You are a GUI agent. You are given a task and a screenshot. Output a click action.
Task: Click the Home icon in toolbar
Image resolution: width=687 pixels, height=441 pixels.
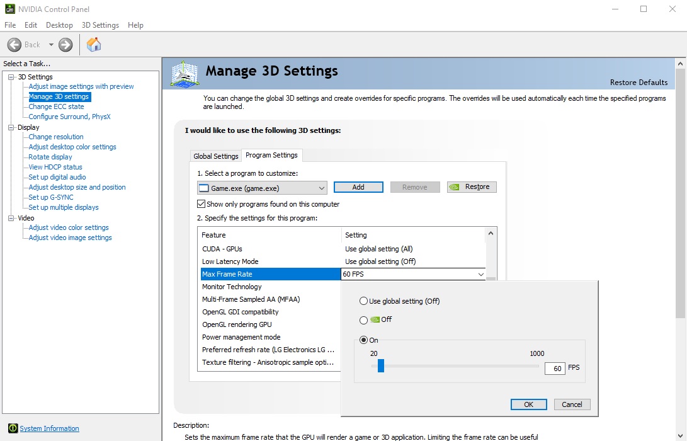point(94,45)
